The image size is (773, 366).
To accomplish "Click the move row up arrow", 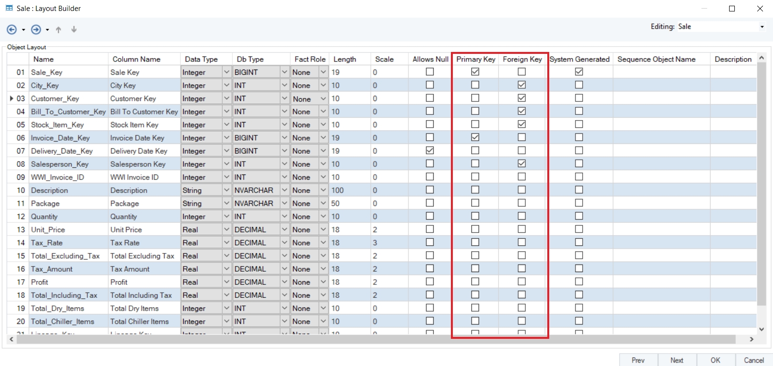I will click(59, 30).
